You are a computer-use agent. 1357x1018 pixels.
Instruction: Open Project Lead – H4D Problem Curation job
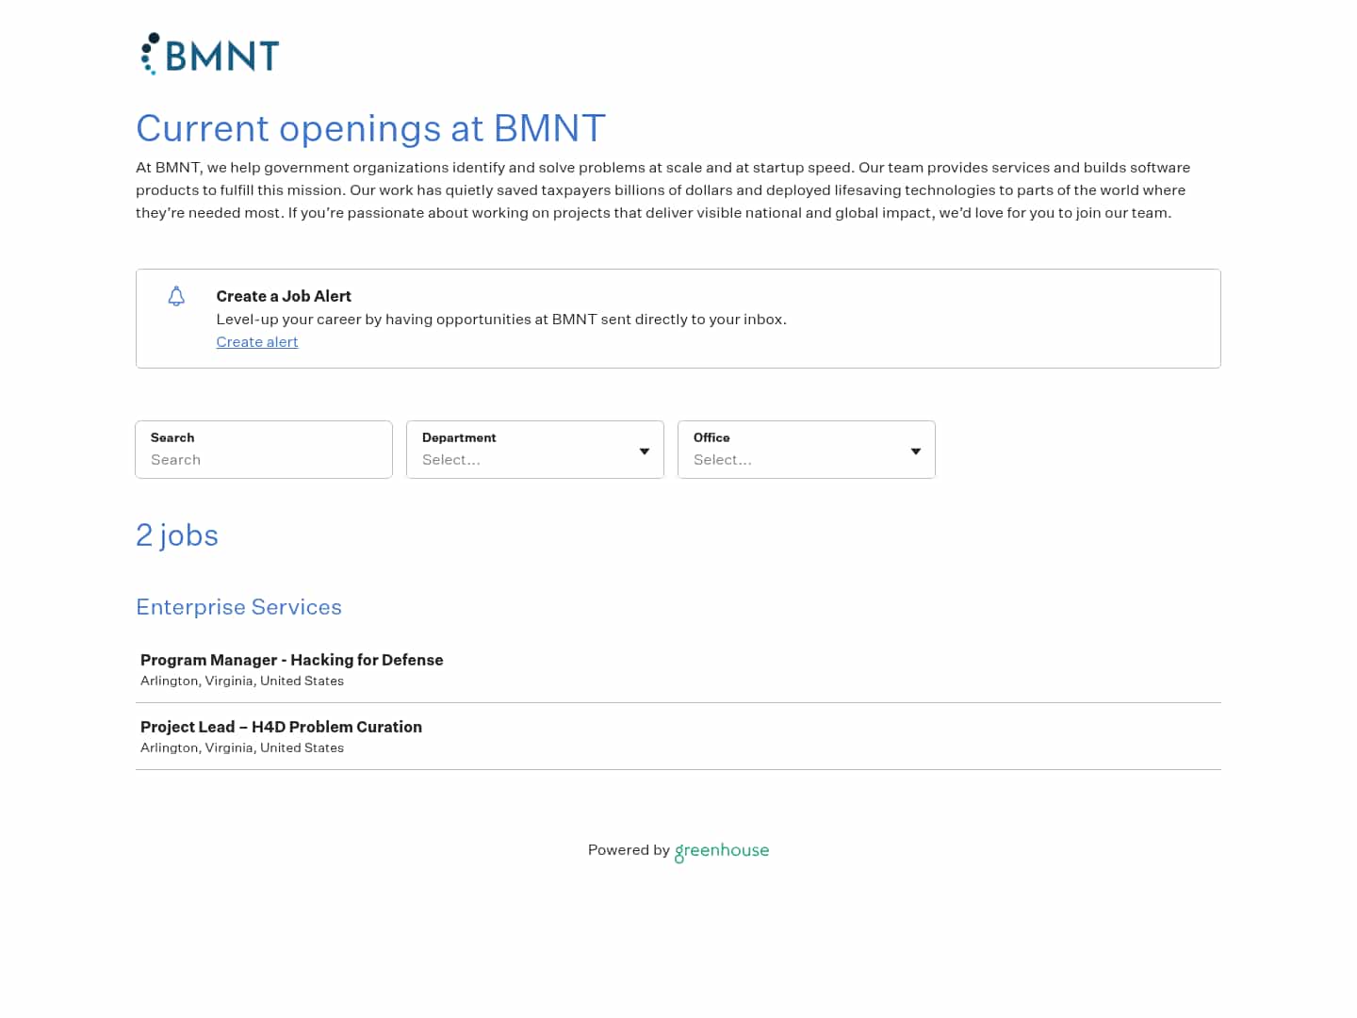[678, 736]
